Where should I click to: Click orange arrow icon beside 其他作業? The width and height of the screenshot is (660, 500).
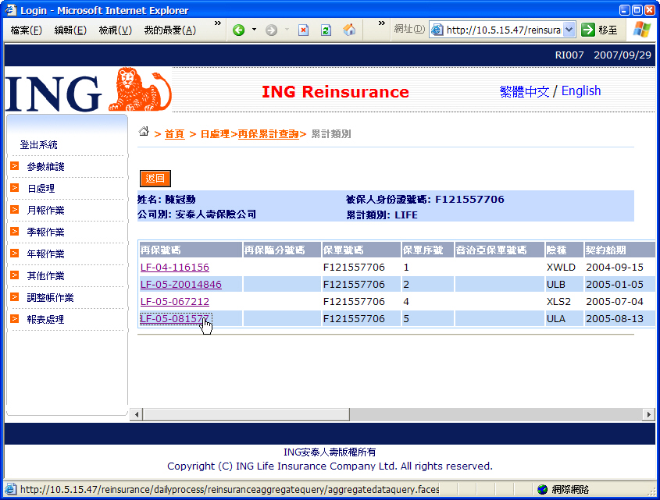(15, 275)
